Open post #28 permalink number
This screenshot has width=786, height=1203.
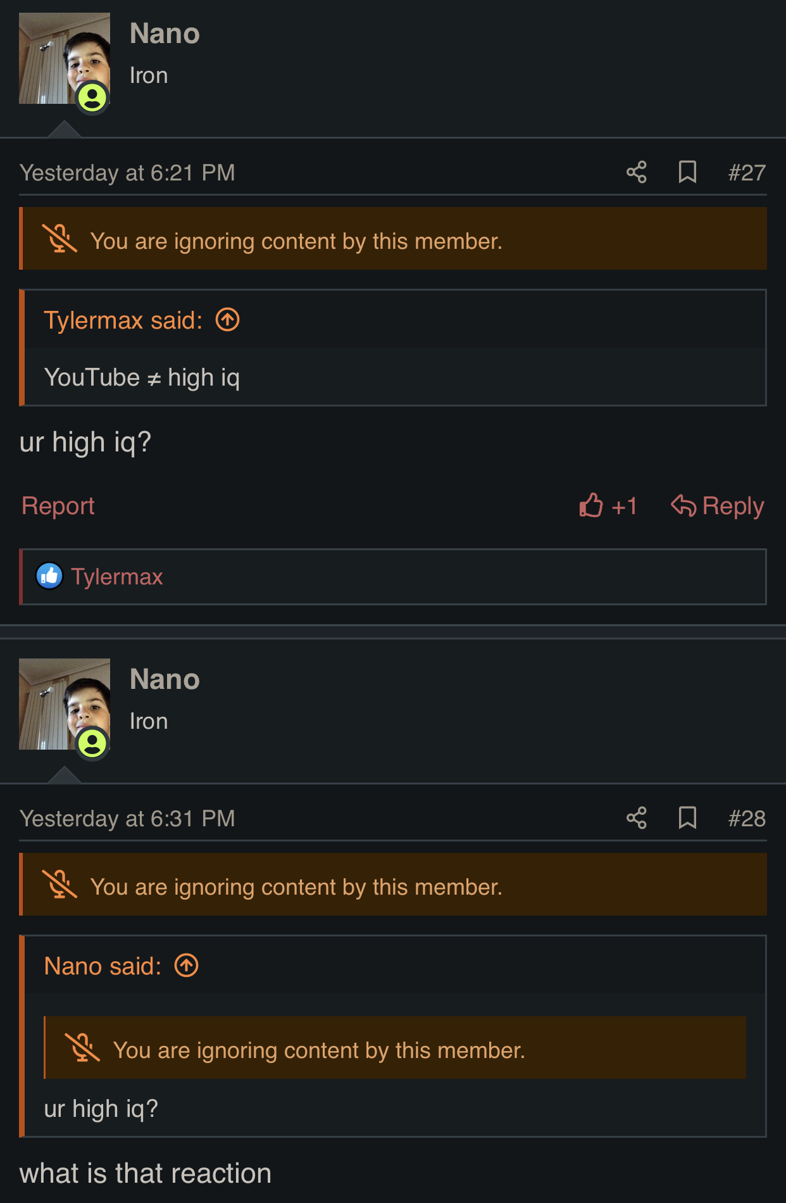(x=747, y=819)
